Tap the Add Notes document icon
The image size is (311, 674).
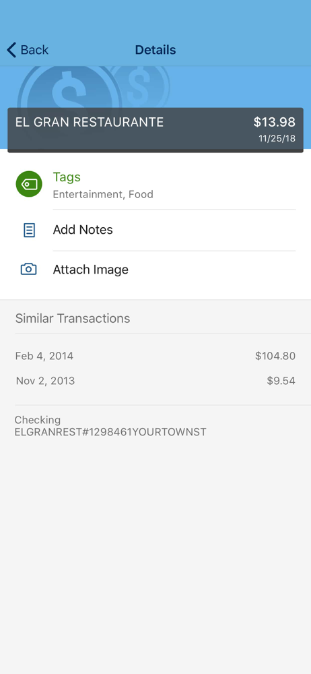coord(29,230)
